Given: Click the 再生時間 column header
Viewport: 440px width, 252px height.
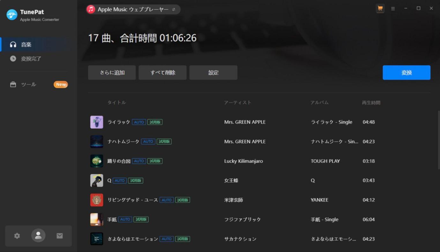Looking at the screenshot, I should 371,103.
